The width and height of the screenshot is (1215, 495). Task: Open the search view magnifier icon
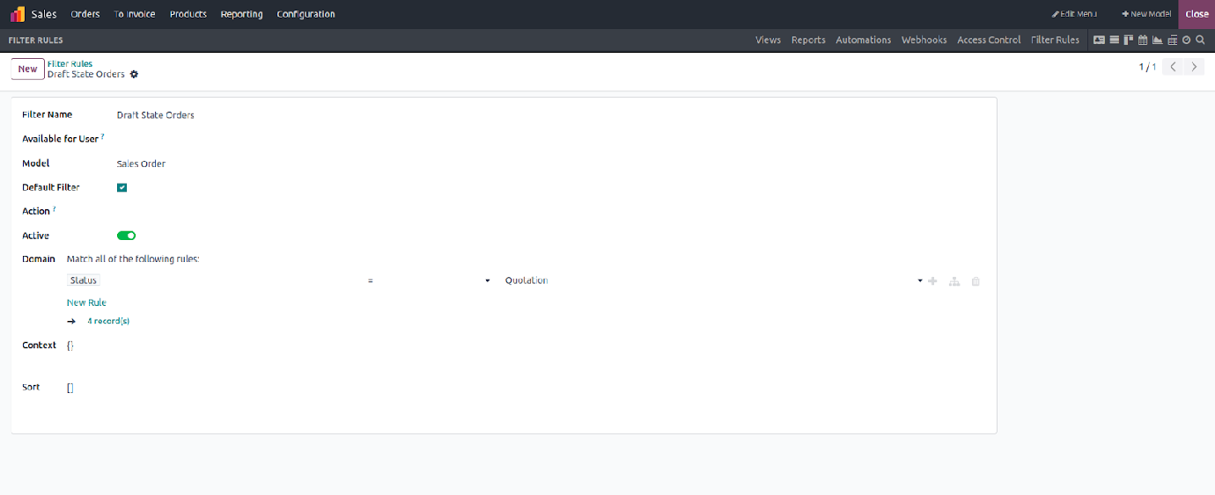(1200, 40)
